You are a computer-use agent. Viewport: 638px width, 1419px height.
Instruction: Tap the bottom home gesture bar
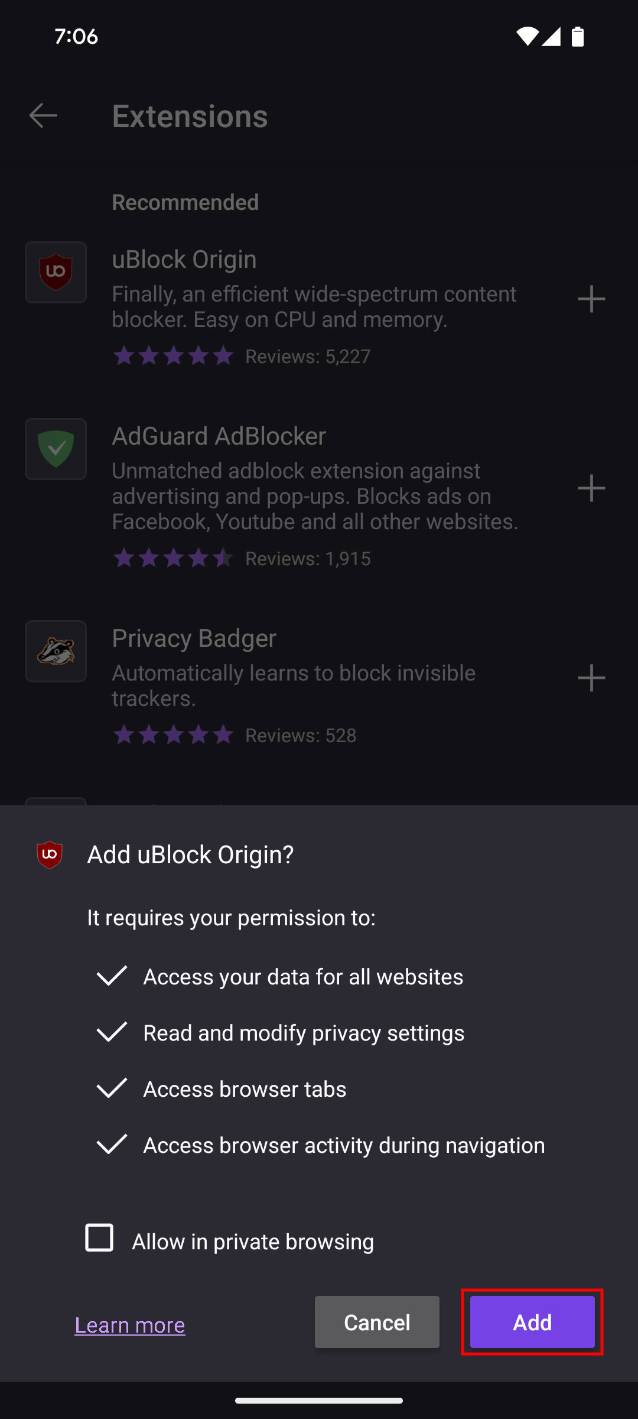click(x=319, y=1400)
